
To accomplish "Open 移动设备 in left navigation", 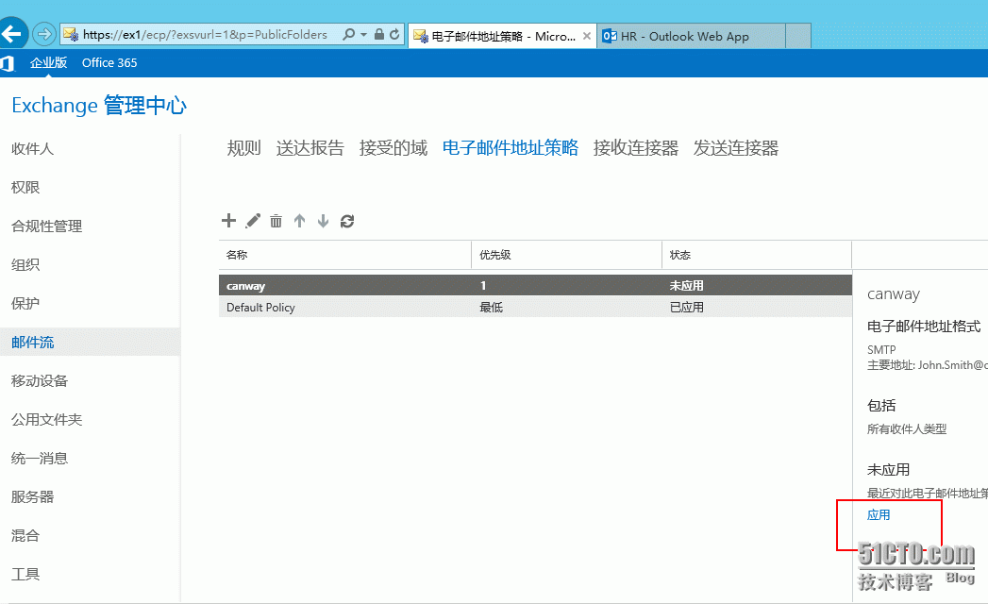I will point(40,381).
